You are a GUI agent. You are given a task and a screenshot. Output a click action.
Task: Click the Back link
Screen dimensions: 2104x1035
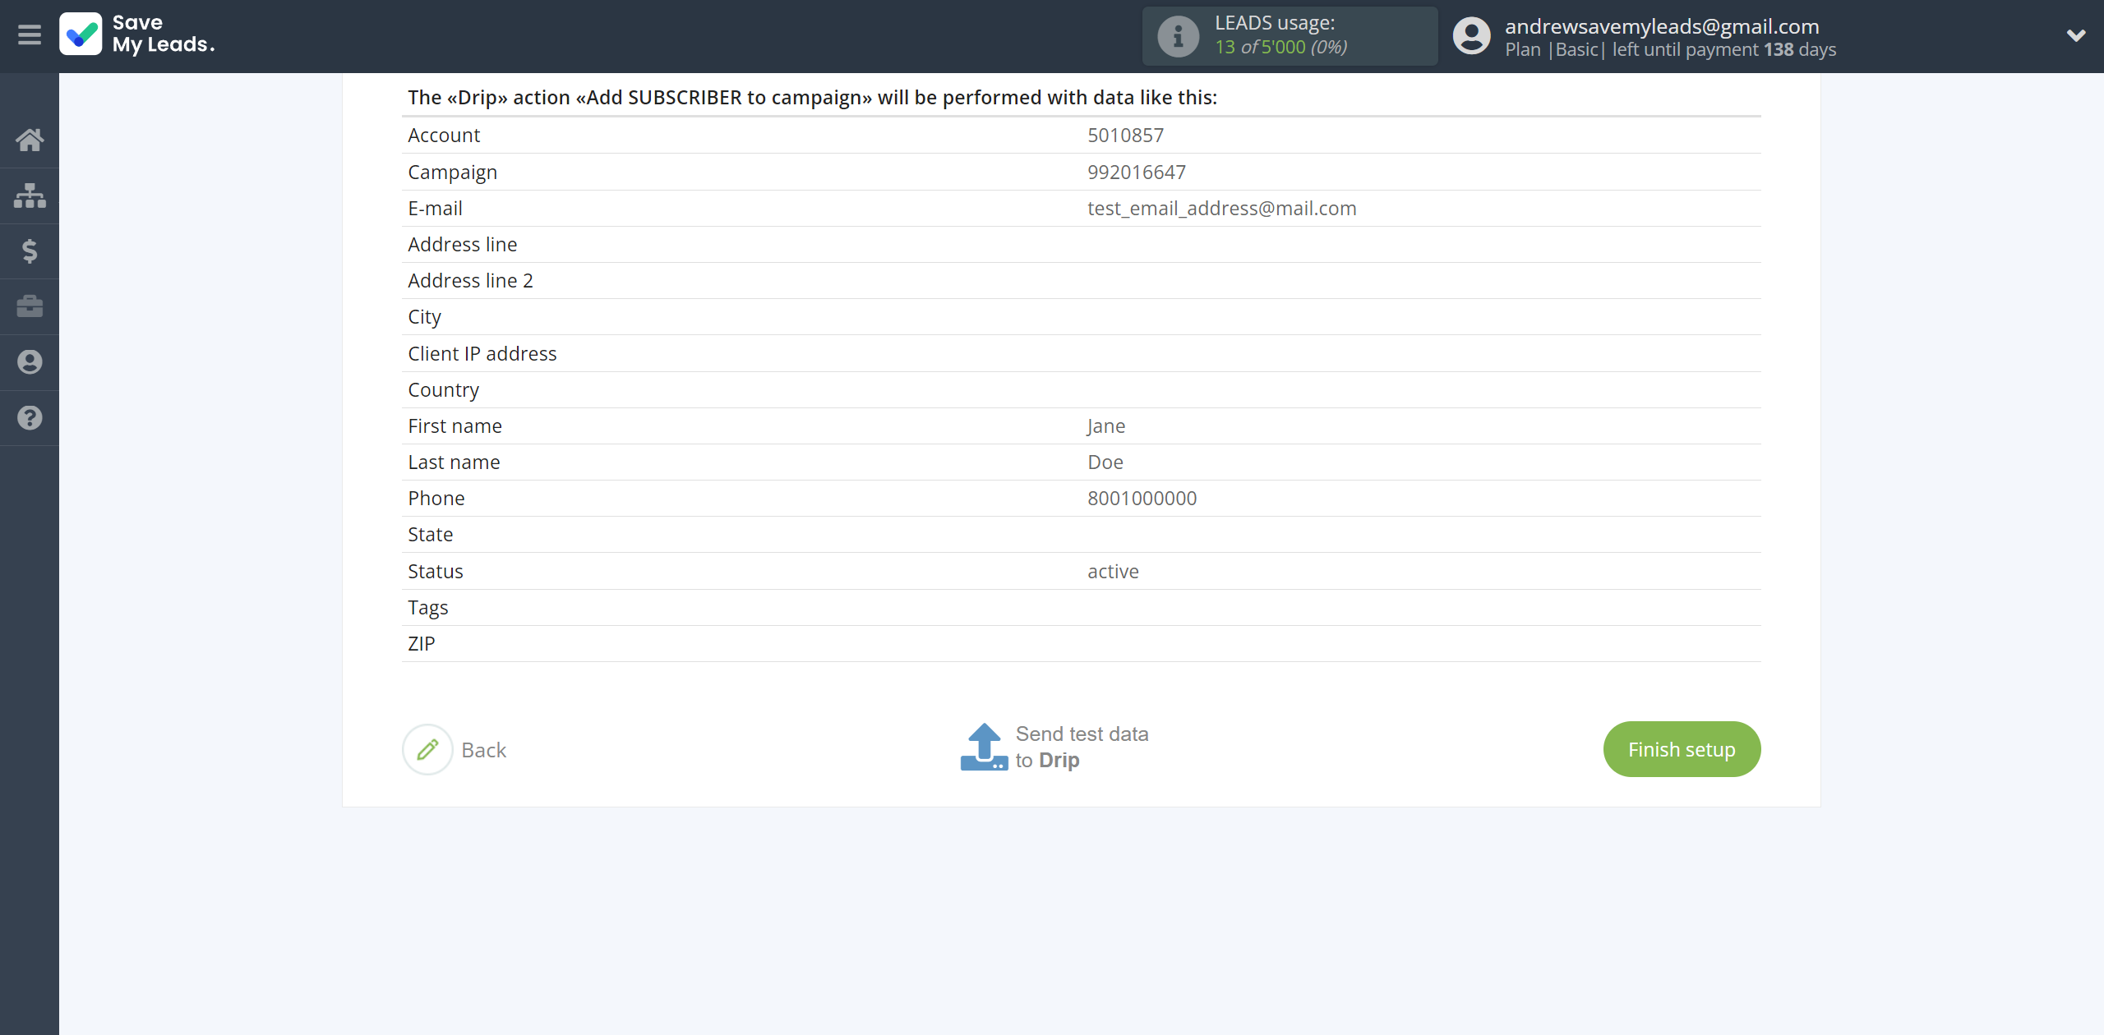483,750
